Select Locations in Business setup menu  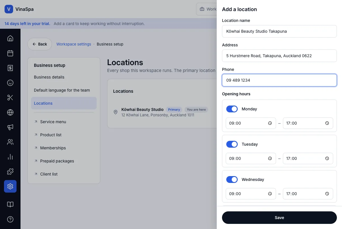pyautogui.click(x=64, y=103)
